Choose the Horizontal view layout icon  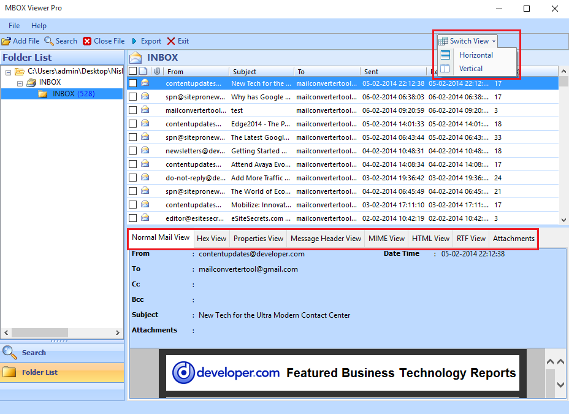point(445,55)
